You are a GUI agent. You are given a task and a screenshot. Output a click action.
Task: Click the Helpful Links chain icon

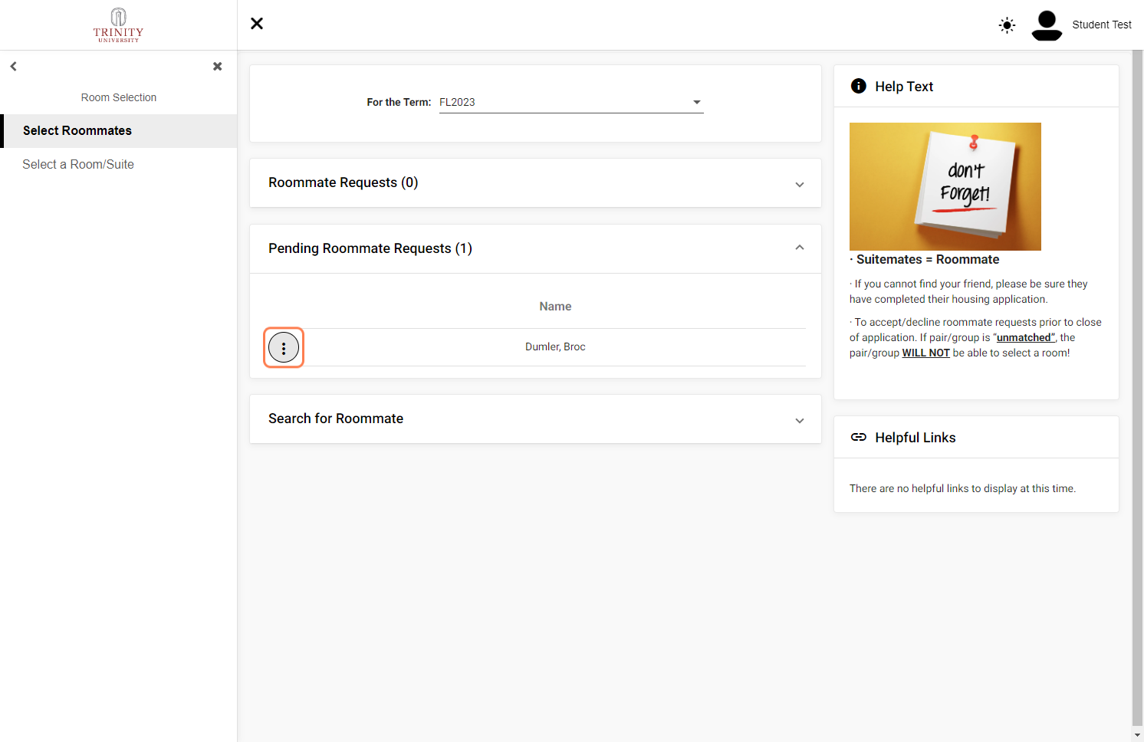859,437
